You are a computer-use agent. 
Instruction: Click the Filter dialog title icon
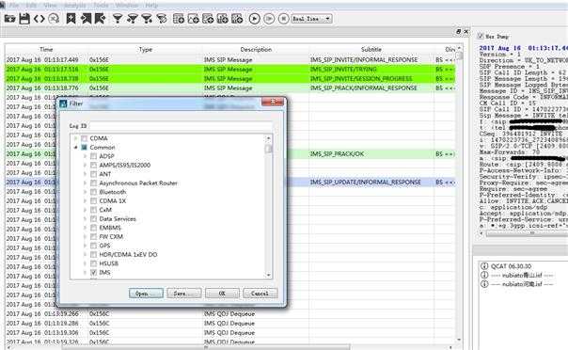tap(64, 103)
